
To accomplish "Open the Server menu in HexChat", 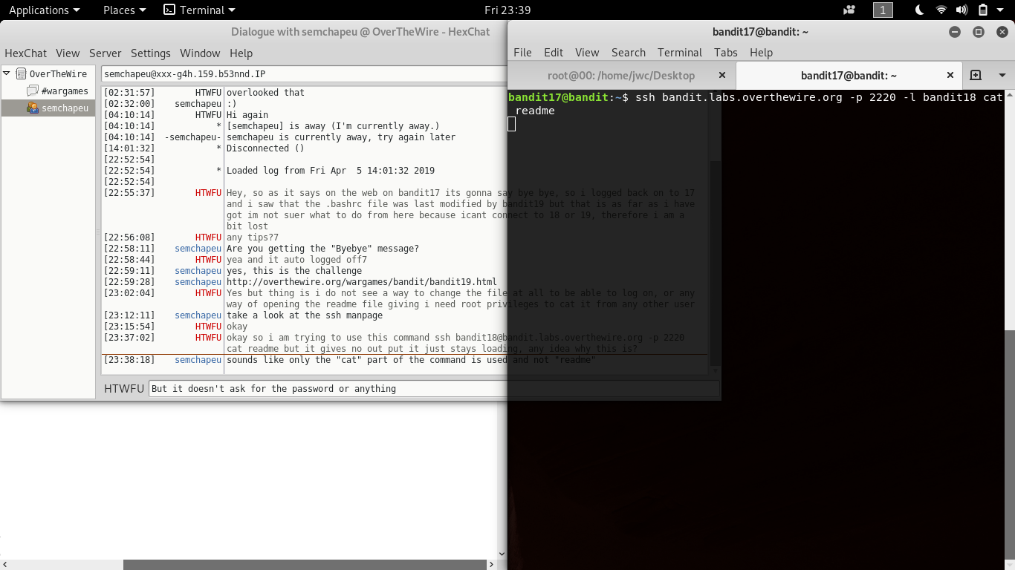I will pyautogui.click(x=106, y=53).
